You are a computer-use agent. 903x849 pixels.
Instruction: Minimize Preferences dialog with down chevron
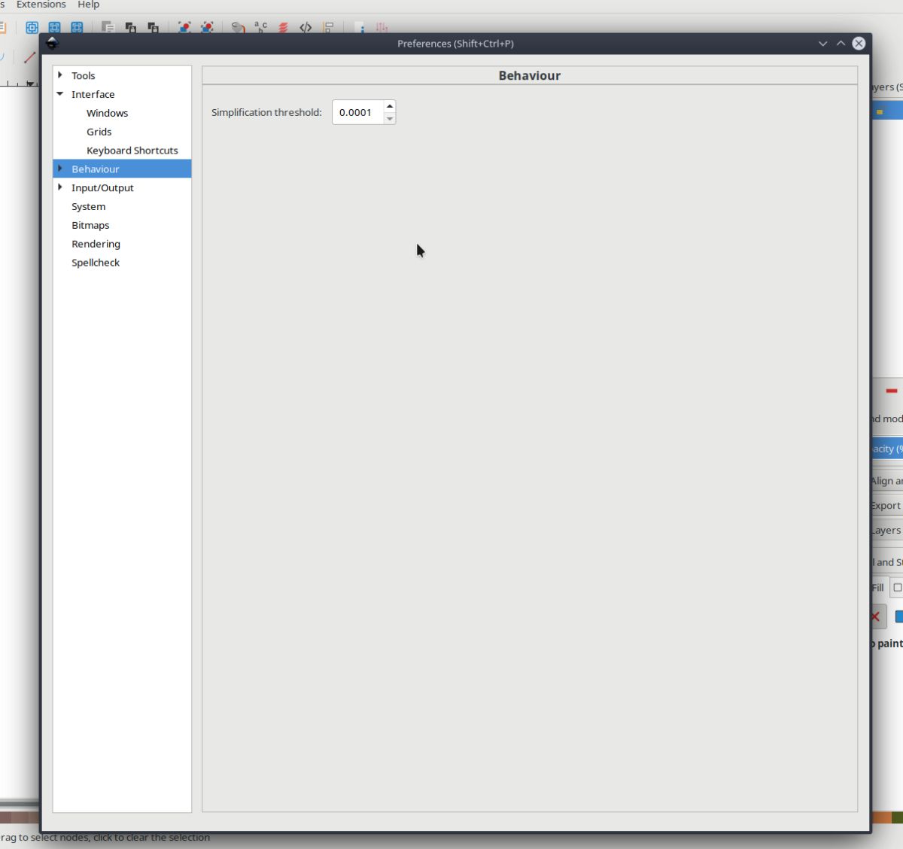pyautogui.click(x=822, y=44)
